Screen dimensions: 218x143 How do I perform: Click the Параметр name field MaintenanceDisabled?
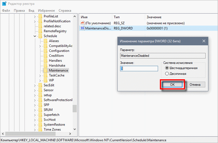(x=163, y=56)
